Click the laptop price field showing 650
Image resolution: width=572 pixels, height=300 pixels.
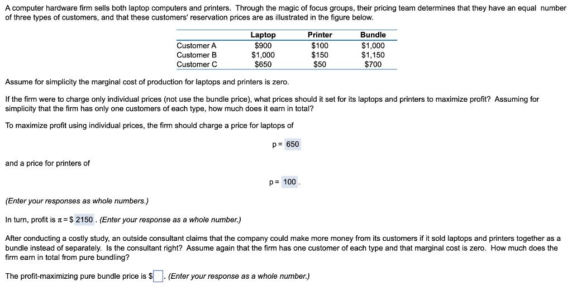[292, 144]
